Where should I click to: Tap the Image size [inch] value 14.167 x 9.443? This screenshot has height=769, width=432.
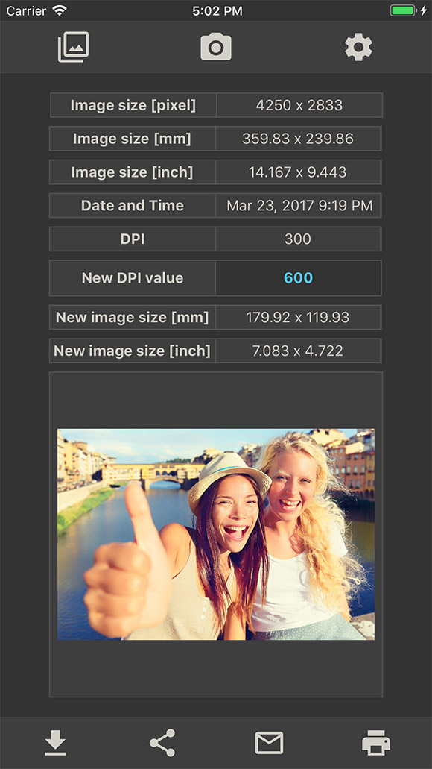[298, 172]
